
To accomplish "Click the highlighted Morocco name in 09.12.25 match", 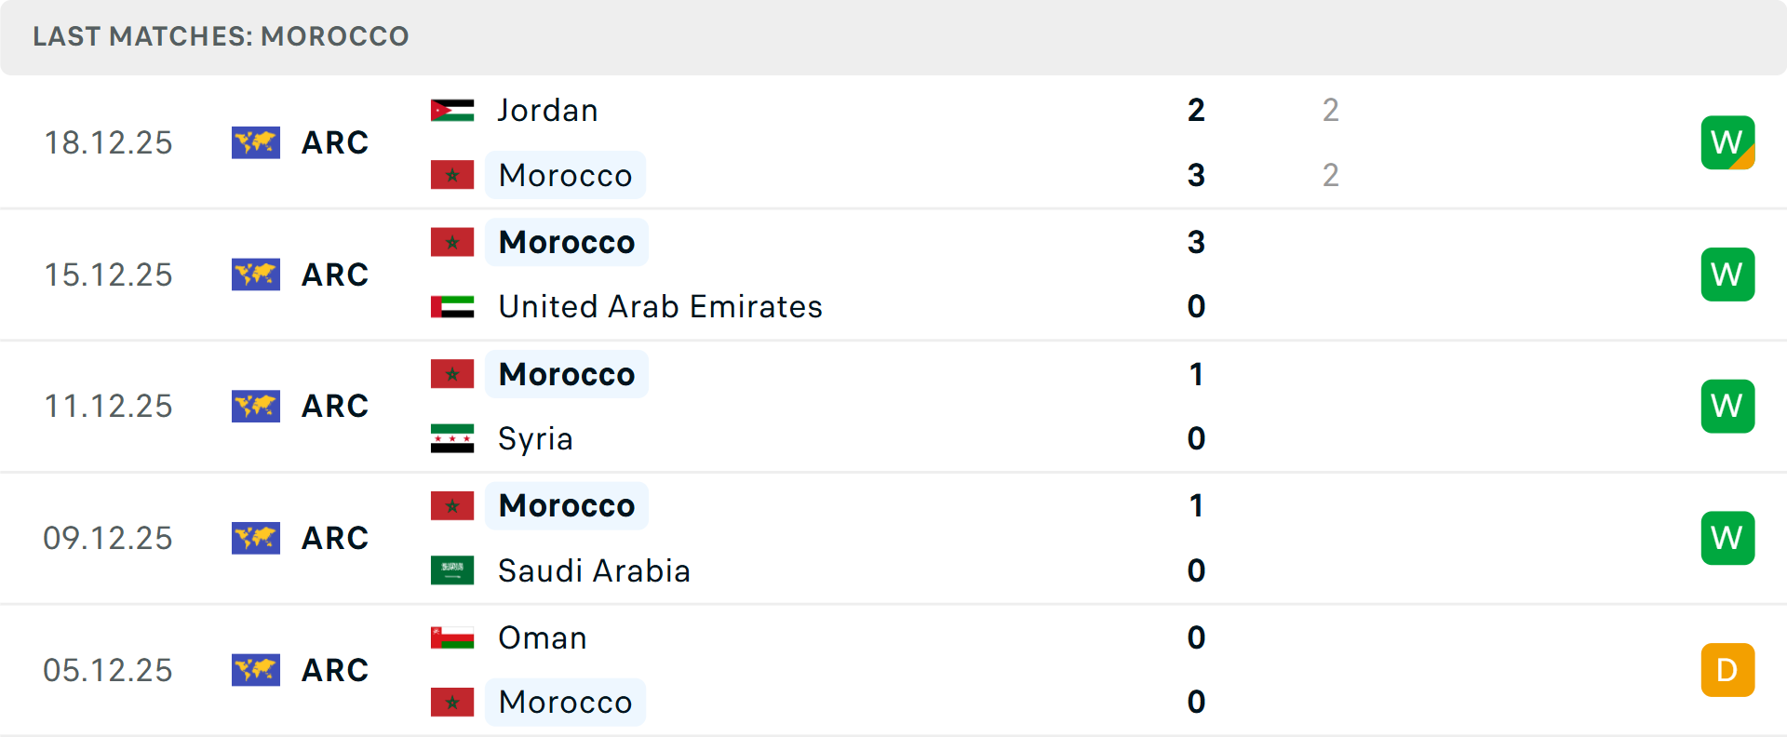I will (567, 505).
